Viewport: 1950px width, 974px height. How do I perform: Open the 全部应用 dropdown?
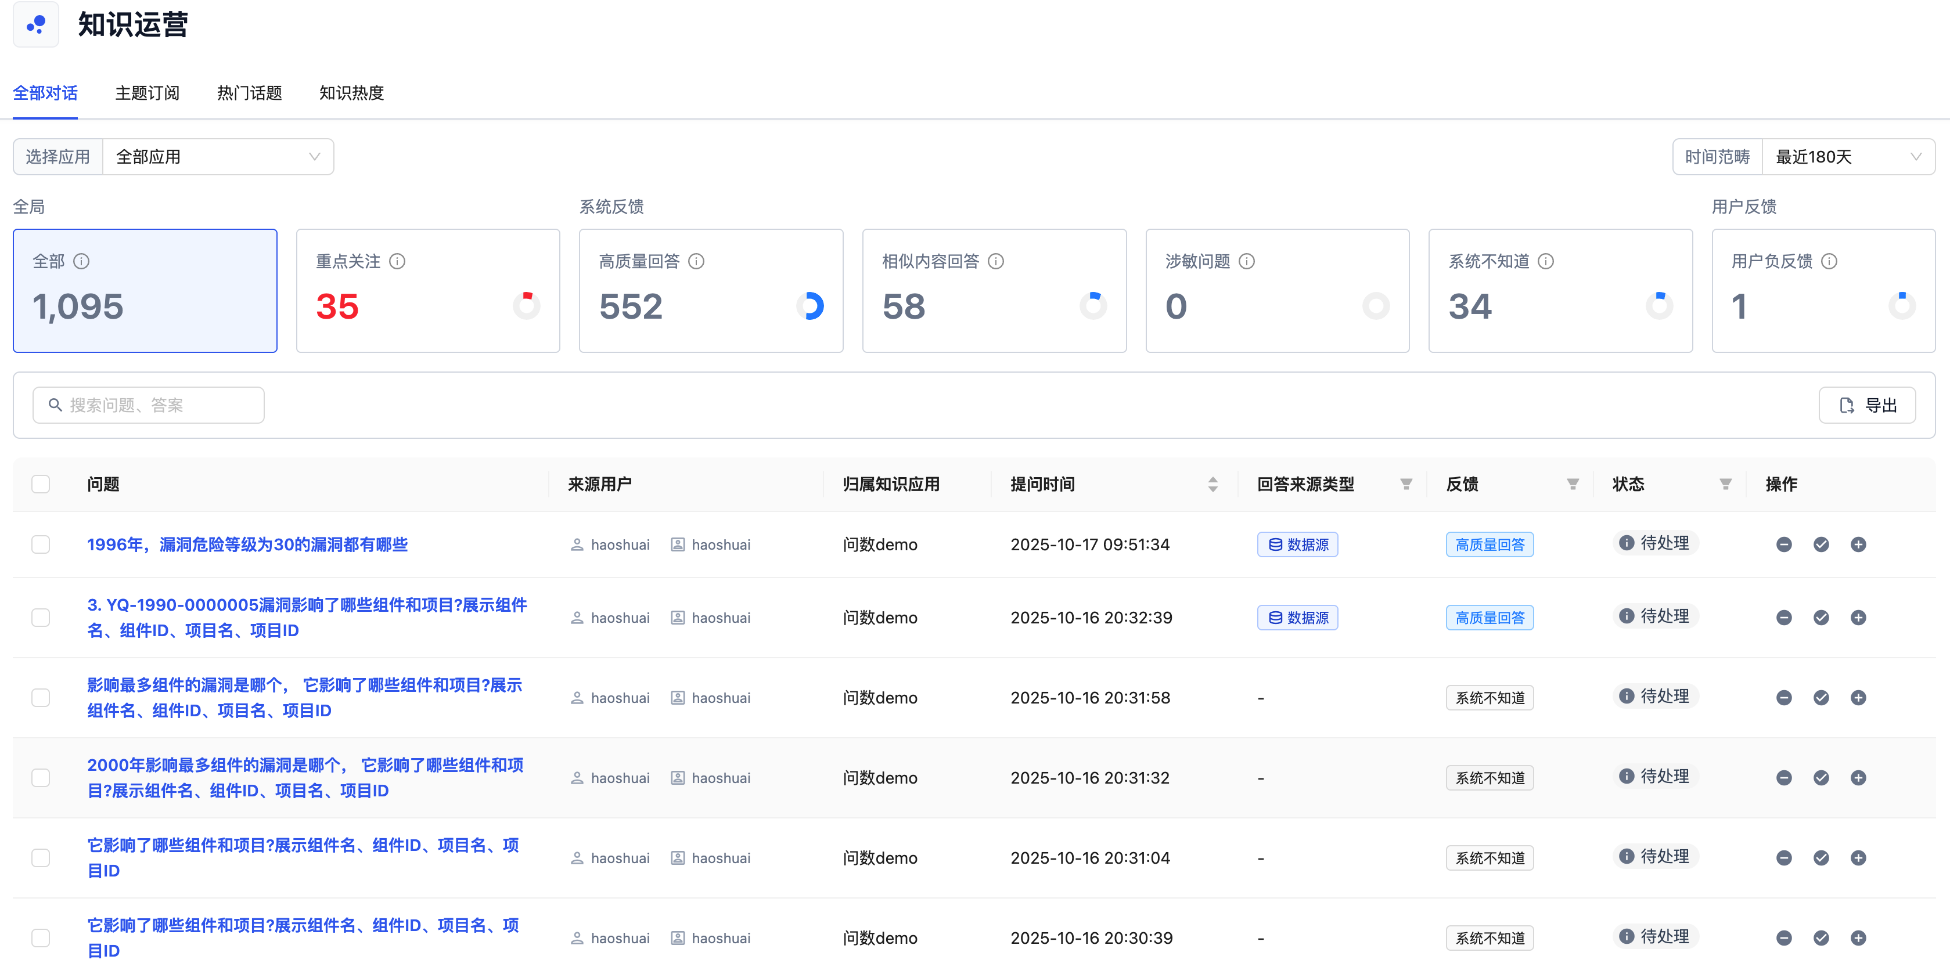click(218, 157)
